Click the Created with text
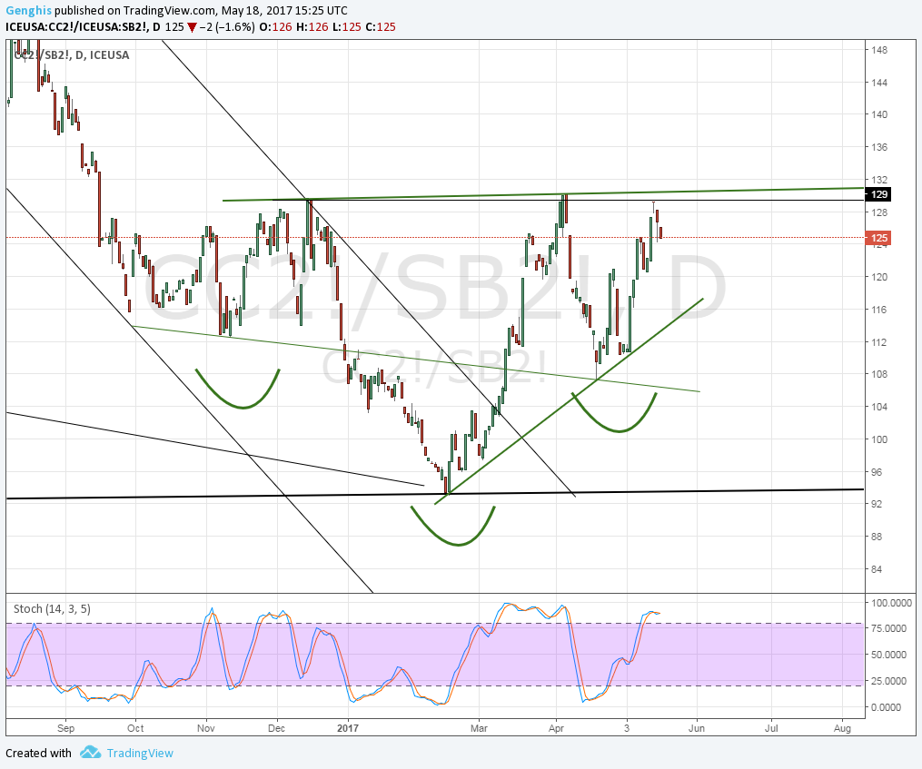The image size is (922, 769). (39, 754)
